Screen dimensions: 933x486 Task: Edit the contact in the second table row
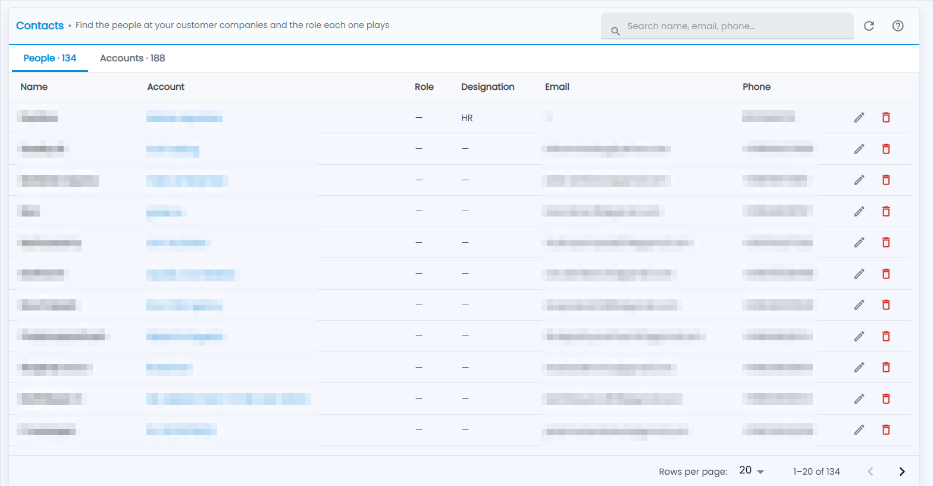point(859,149)
